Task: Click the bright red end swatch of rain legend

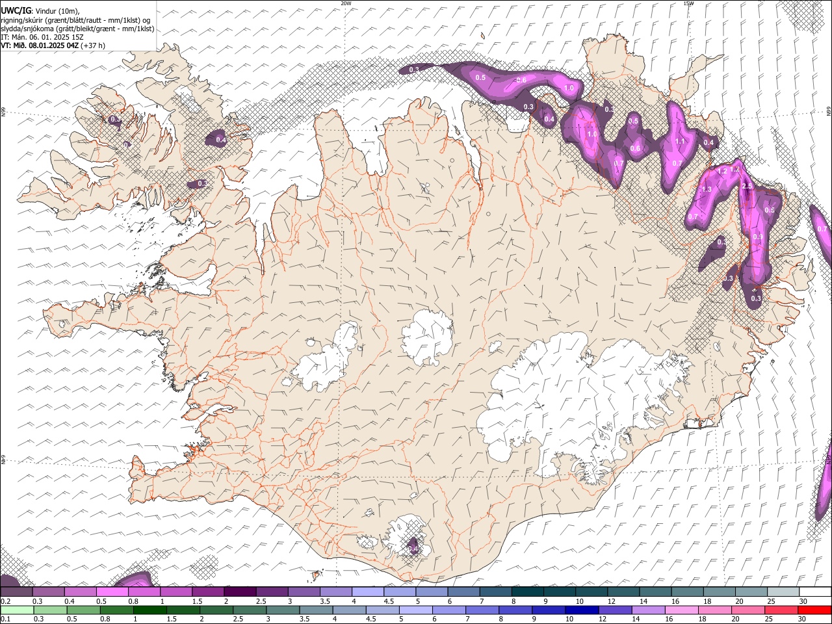Action: [x=815, y=610]
